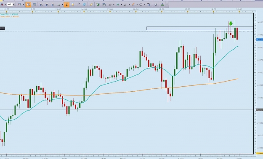
Task: Click the 19:00 label on top time axis
Action: pyautogui.click(x=213, y=9)
